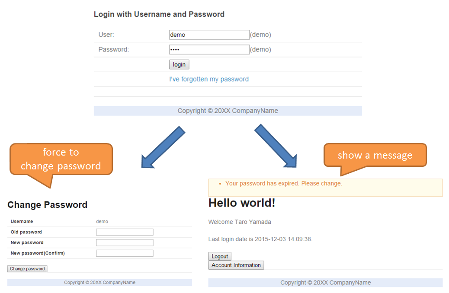The height and width of the screenshot is (293, 449).
Task: Click the left-pointing blue arrow
Action: 163,147
